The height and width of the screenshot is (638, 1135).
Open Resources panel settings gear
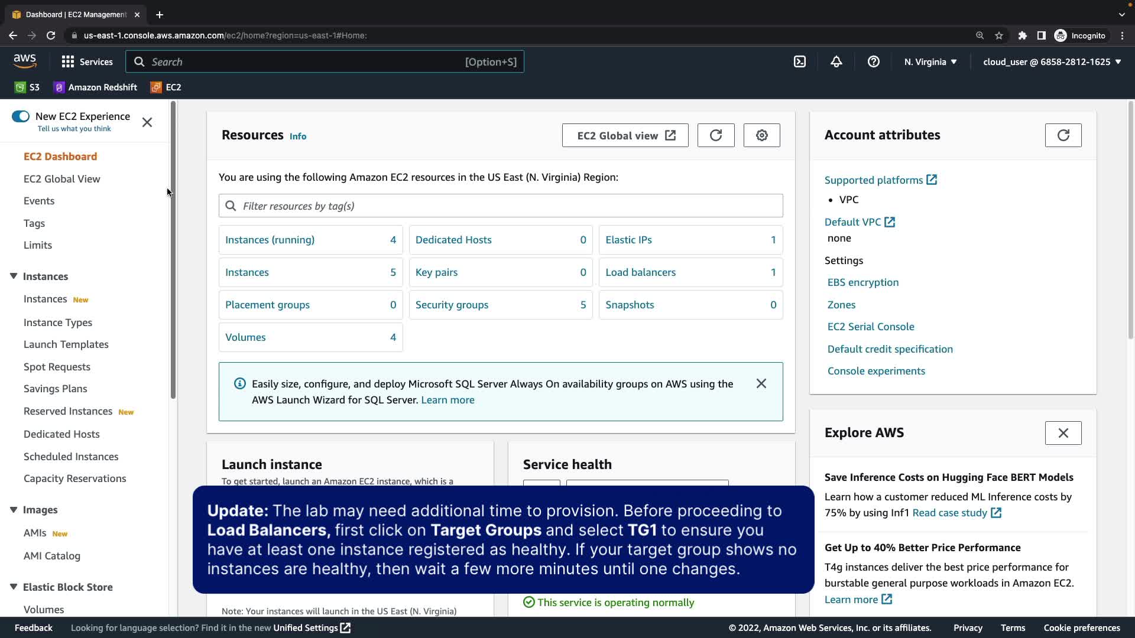point(761,135)
